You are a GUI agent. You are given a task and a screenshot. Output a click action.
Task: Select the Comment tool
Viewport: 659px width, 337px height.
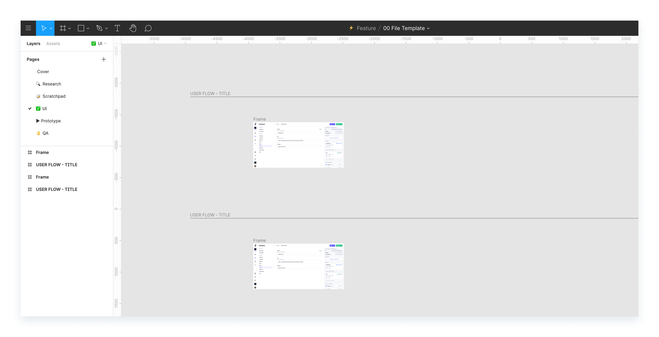pos(148,28)
